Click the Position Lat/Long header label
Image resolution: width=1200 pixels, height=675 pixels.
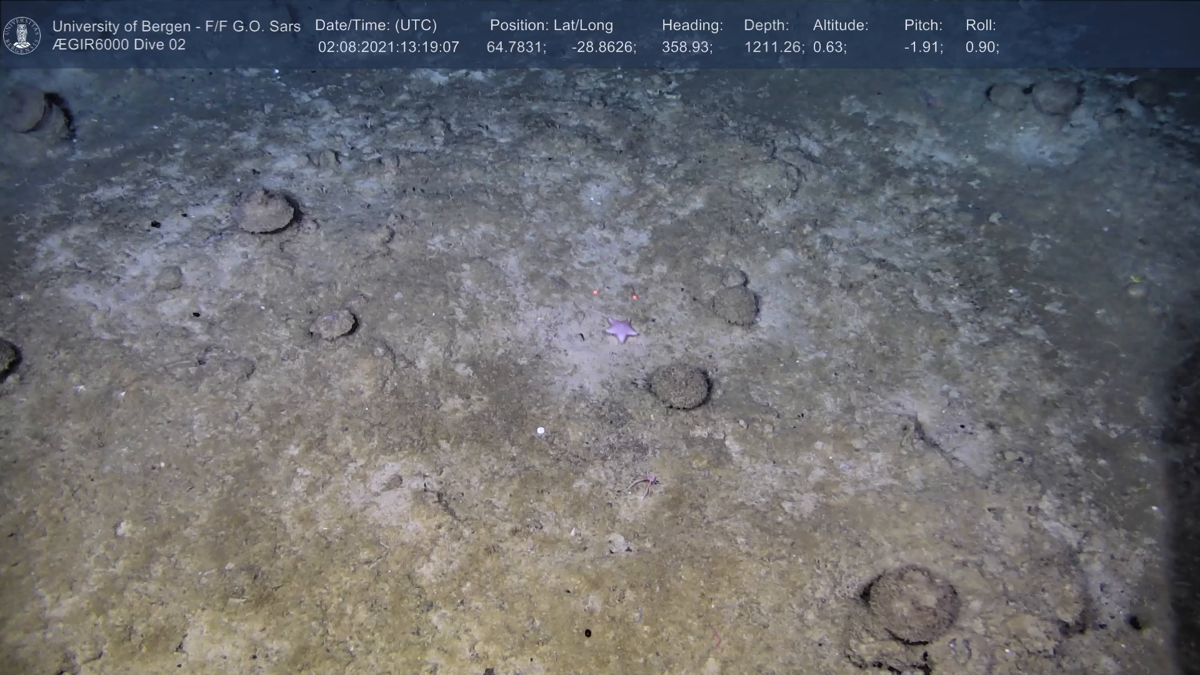(551, 26)
